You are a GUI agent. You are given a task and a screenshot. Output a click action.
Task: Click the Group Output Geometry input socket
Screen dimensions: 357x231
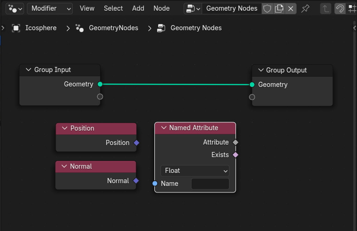point(252,85)
